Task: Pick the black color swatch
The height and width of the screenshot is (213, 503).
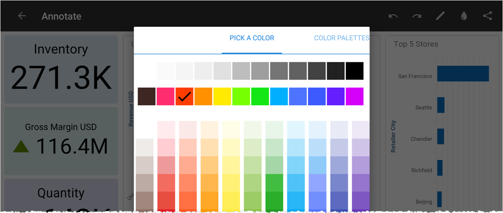Action: (x=354, y=71)
